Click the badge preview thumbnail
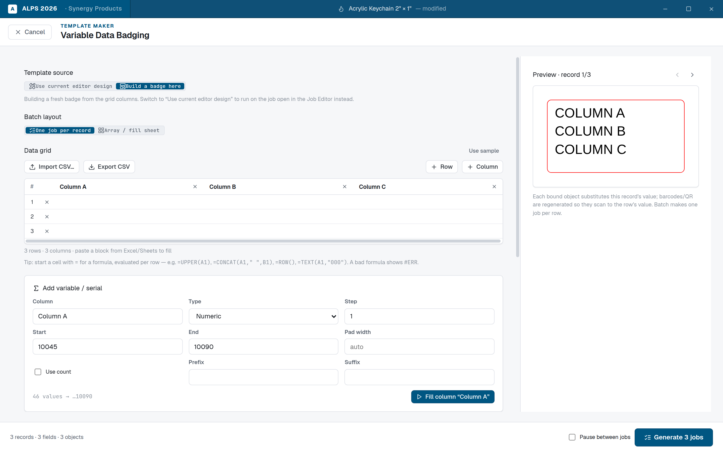The image size is (723, 452). click(x=616, y=136)
